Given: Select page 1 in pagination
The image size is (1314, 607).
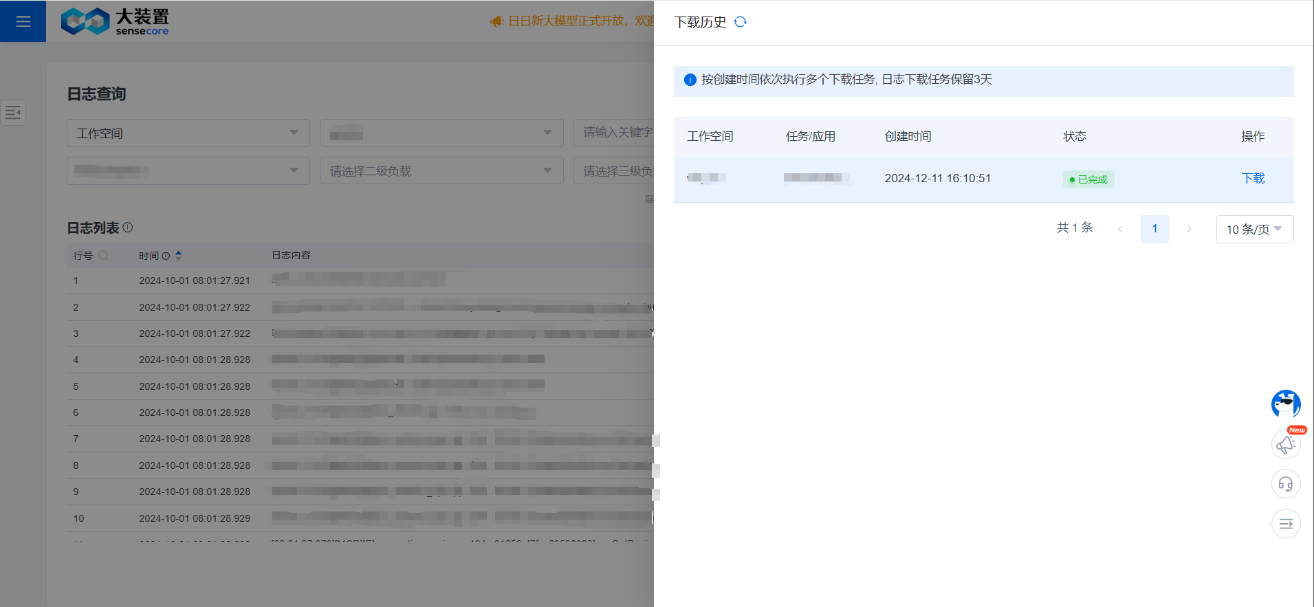Looking at the screenshot, I should pos(1154,229).
